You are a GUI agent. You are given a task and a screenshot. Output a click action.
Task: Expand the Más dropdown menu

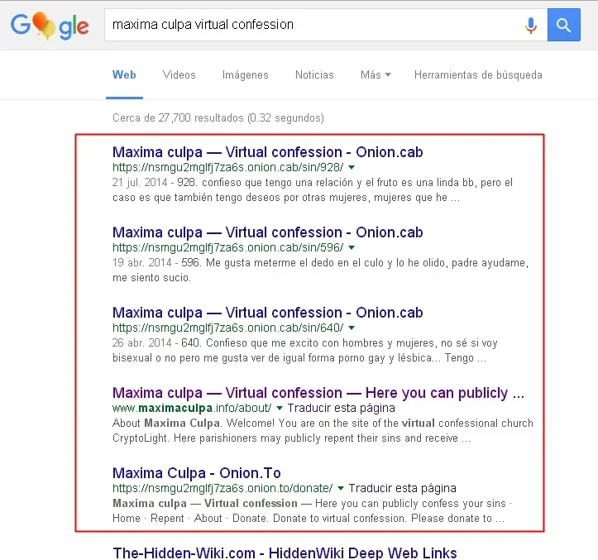(x=376, y=74)
